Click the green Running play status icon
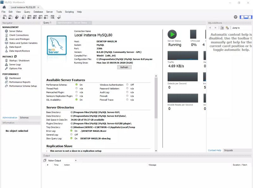The width and height of the screenshot is (253, 188). coord(172,34)
